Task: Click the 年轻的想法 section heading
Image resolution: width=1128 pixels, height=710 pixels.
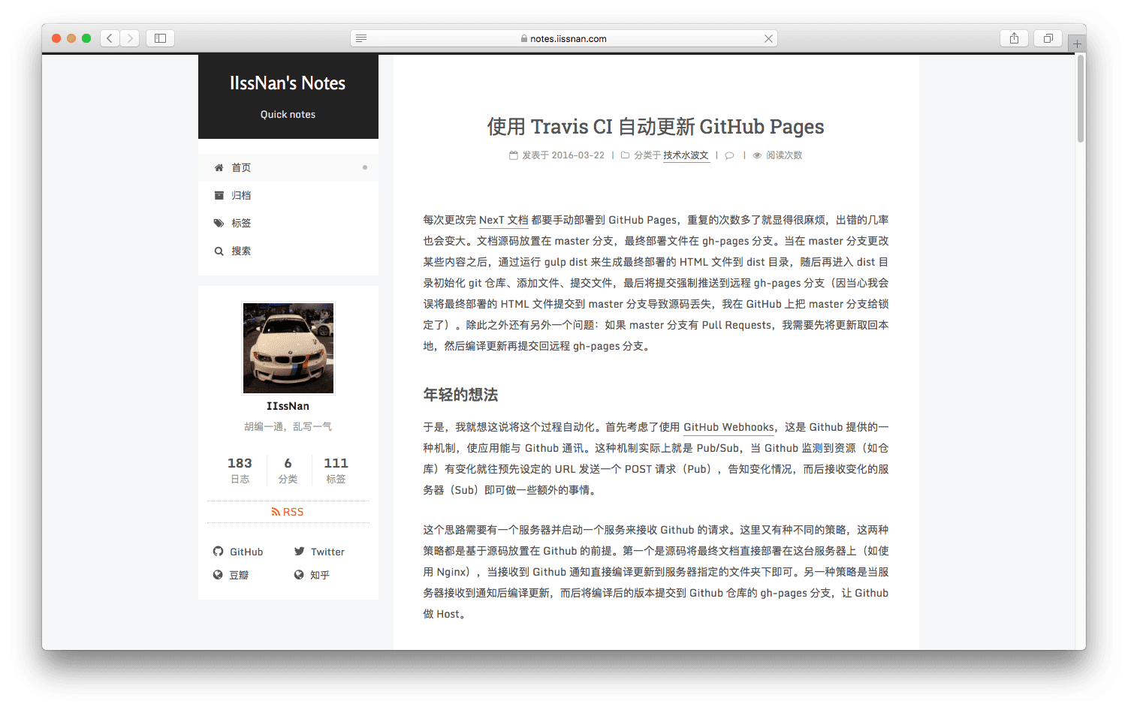Action: [x=460, y=395]
